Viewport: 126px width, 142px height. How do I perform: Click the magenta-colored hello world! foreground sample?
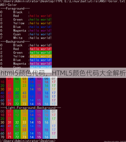coord(41,30)
